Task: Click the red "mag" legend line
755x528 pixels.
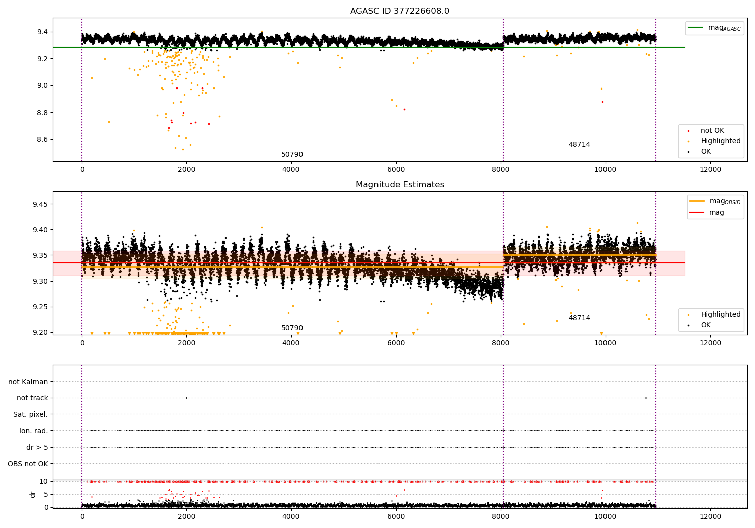Action: (697, 213)
